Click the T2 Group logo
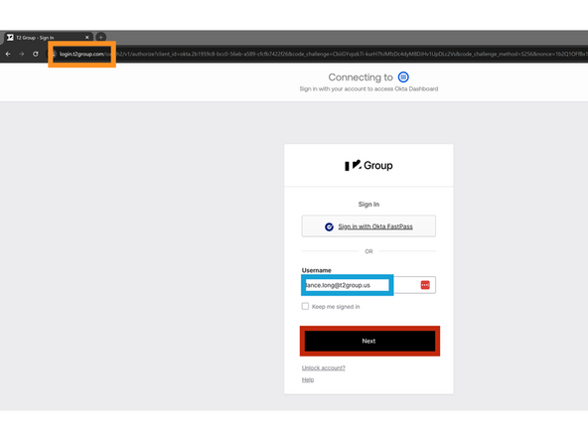This screenshot has height=441, width=588. [368, 165]
